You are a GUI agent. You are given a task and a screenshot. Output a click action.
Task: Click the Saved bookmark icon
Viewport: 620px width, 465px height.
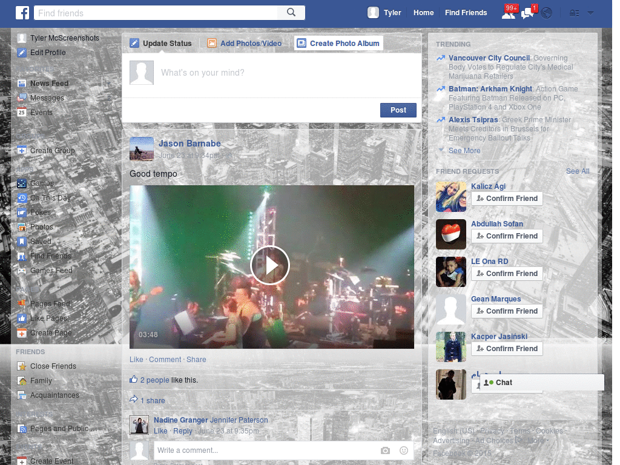click(x=22, y=241)
